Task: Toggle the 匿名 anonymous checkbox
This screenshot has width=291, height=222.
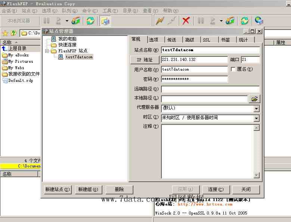Action: 233,69
